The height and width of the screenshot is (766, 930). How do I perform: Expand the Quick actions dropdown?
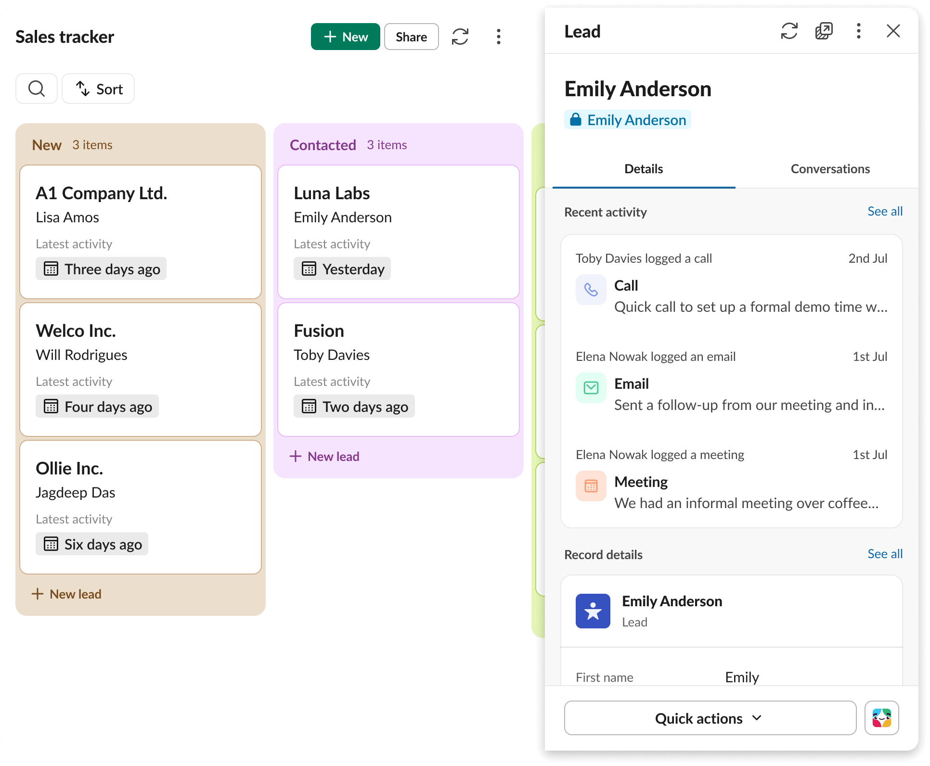pos(710,718)
